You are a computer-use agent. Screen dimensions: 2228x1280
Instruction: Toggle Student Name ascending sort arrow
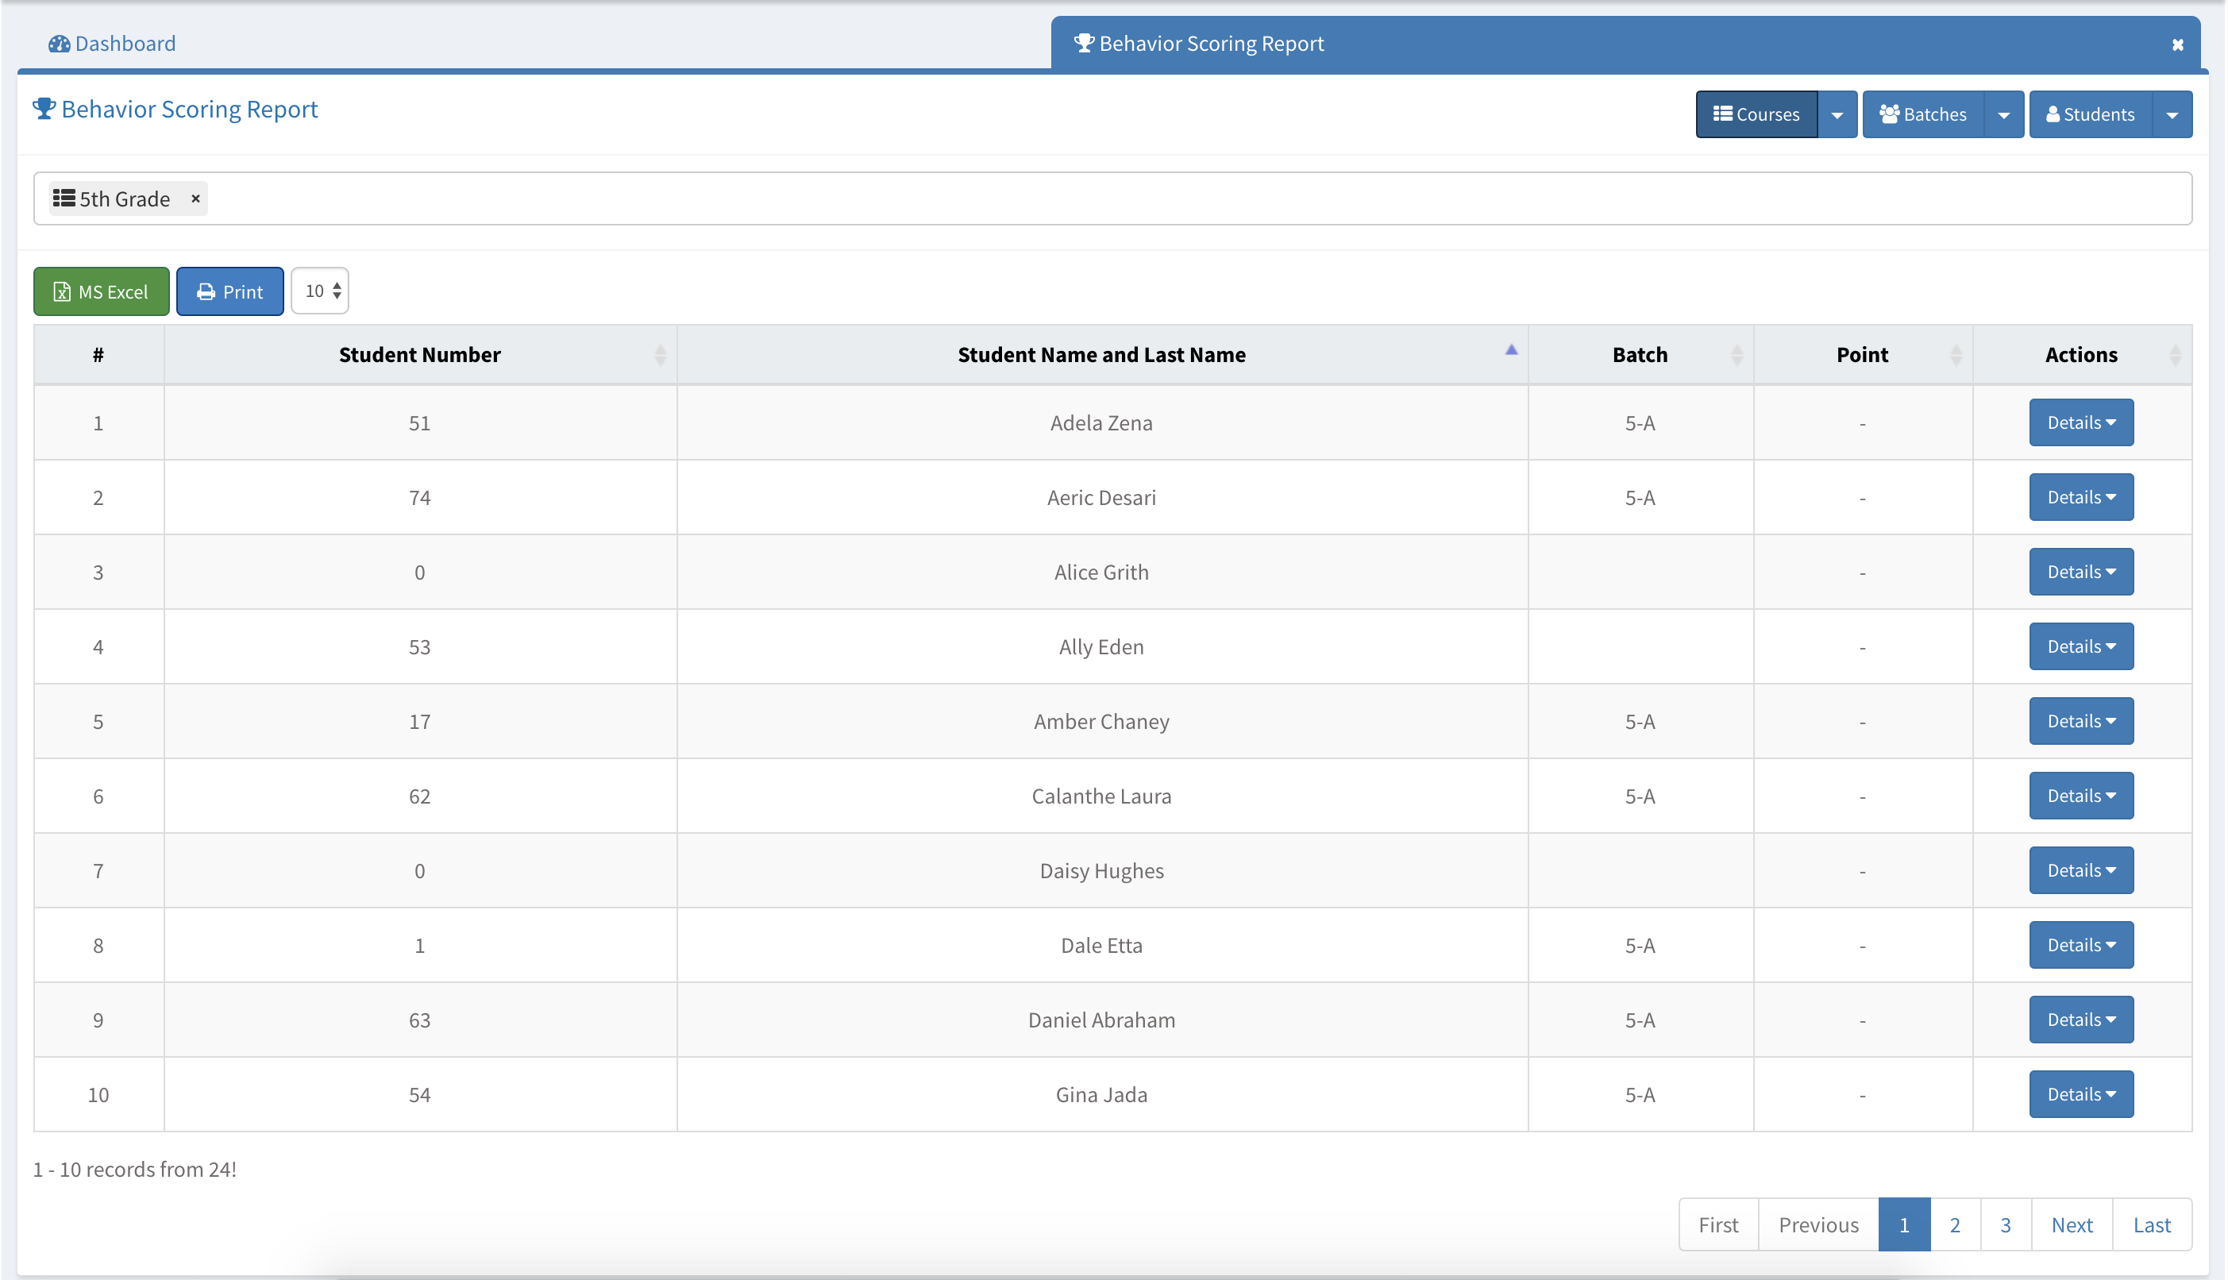[x=1511, y=351]
